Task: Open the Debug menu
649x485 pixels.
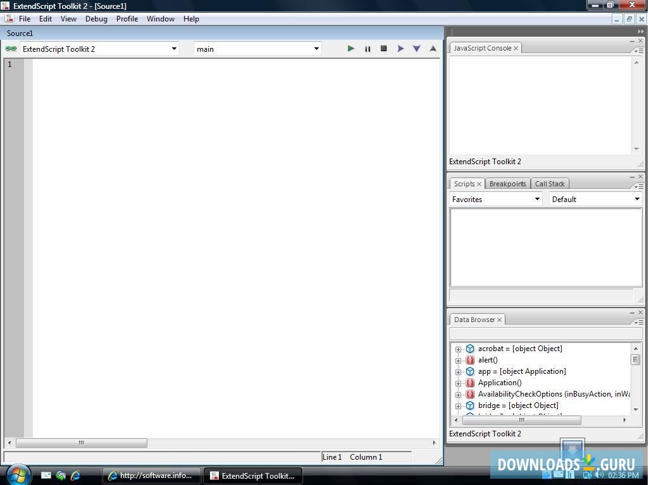Action: pos(96,18)
